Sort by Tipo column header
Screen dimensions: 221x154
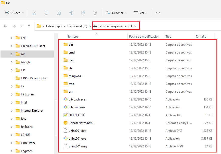[168, 37]
